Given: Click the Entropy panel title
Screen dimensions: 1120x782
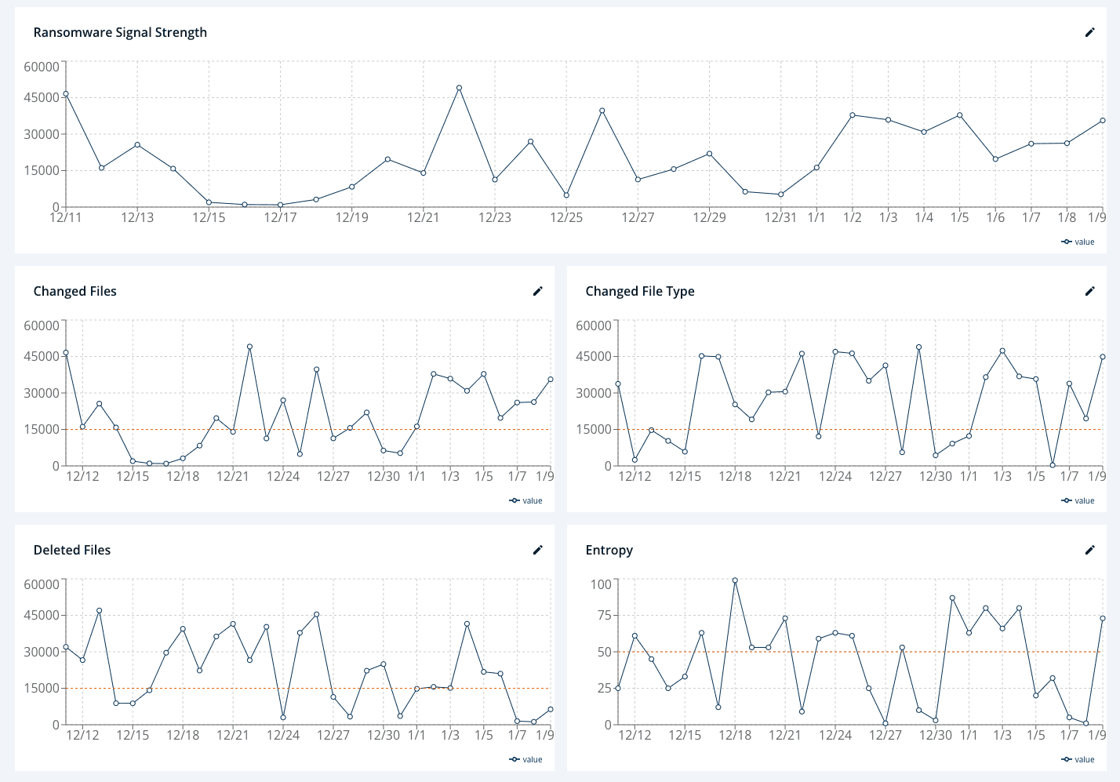Looking at the screenshot, I should tap(609, 550).
